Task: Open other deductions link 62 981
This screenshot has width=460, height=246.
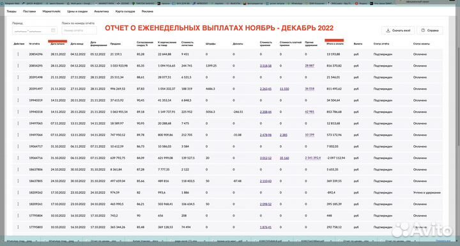Action: [309, 112]
